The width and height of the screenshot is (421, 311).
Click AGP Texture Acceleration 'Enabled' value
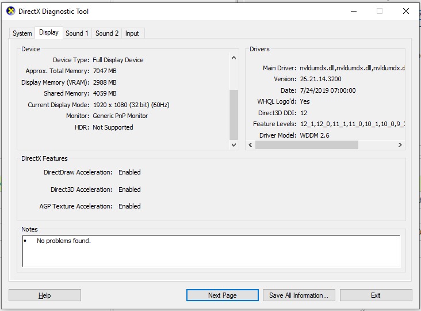[x=129, y=206]
